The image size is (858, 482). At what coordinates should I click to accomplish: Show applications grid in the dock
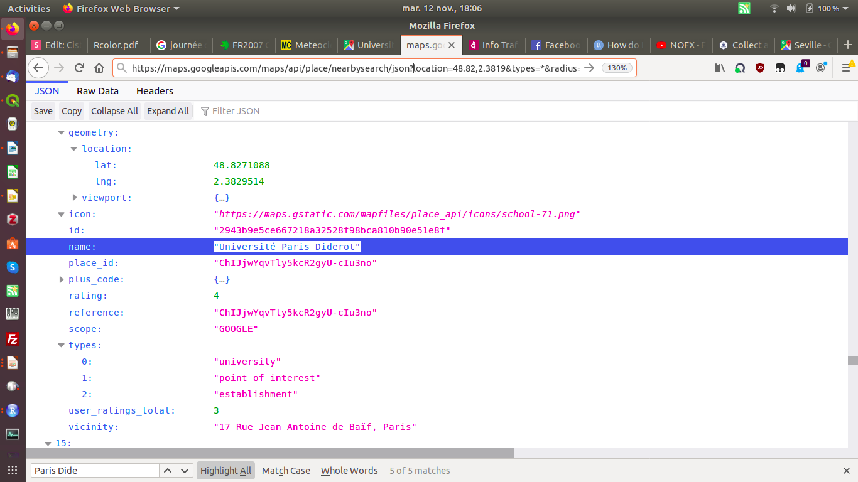click(x=13, y=470)
